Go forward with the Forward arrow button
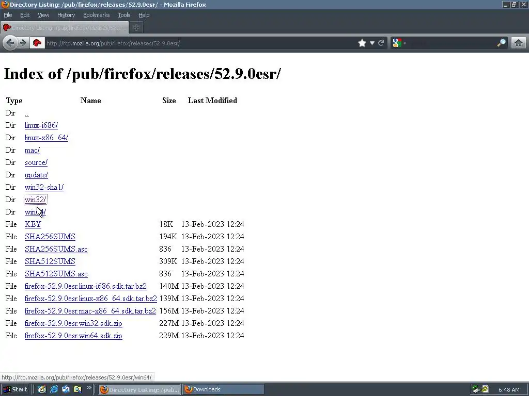Image resolution: width=529 pixels, height=396 pixels. pyautogui.click(x=23, y=43)
